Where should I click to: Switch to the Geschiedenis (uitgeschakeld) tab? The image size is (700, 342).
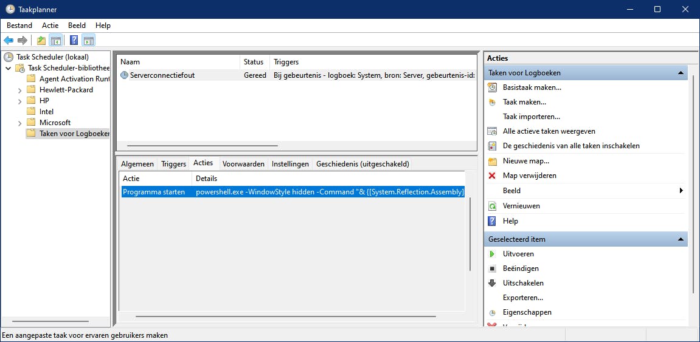coord(362,164)
